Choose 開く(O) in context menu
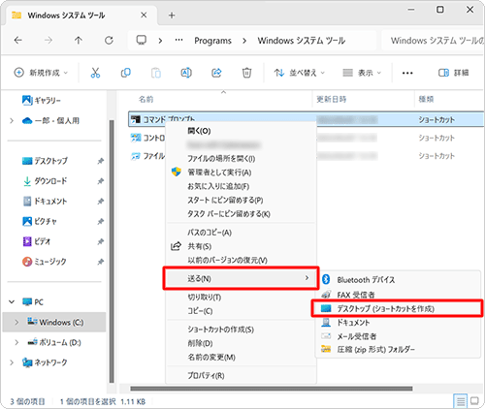Image resolution: width=485 pixels, height=409 pixels. (x=241, y=131)
